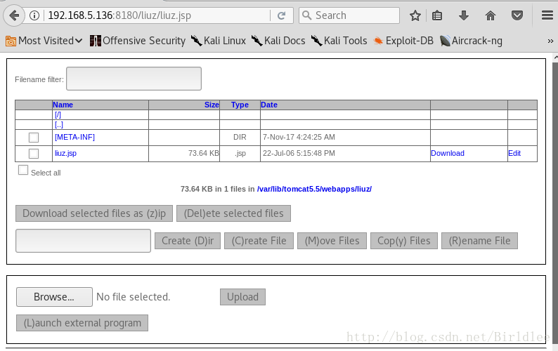Image resolution: width=558 pixels, height=351 pixels.
Task: Open /var/lib/tomcat5.5/webapps/liuz/ path link
Action: (x=314, y=190)
